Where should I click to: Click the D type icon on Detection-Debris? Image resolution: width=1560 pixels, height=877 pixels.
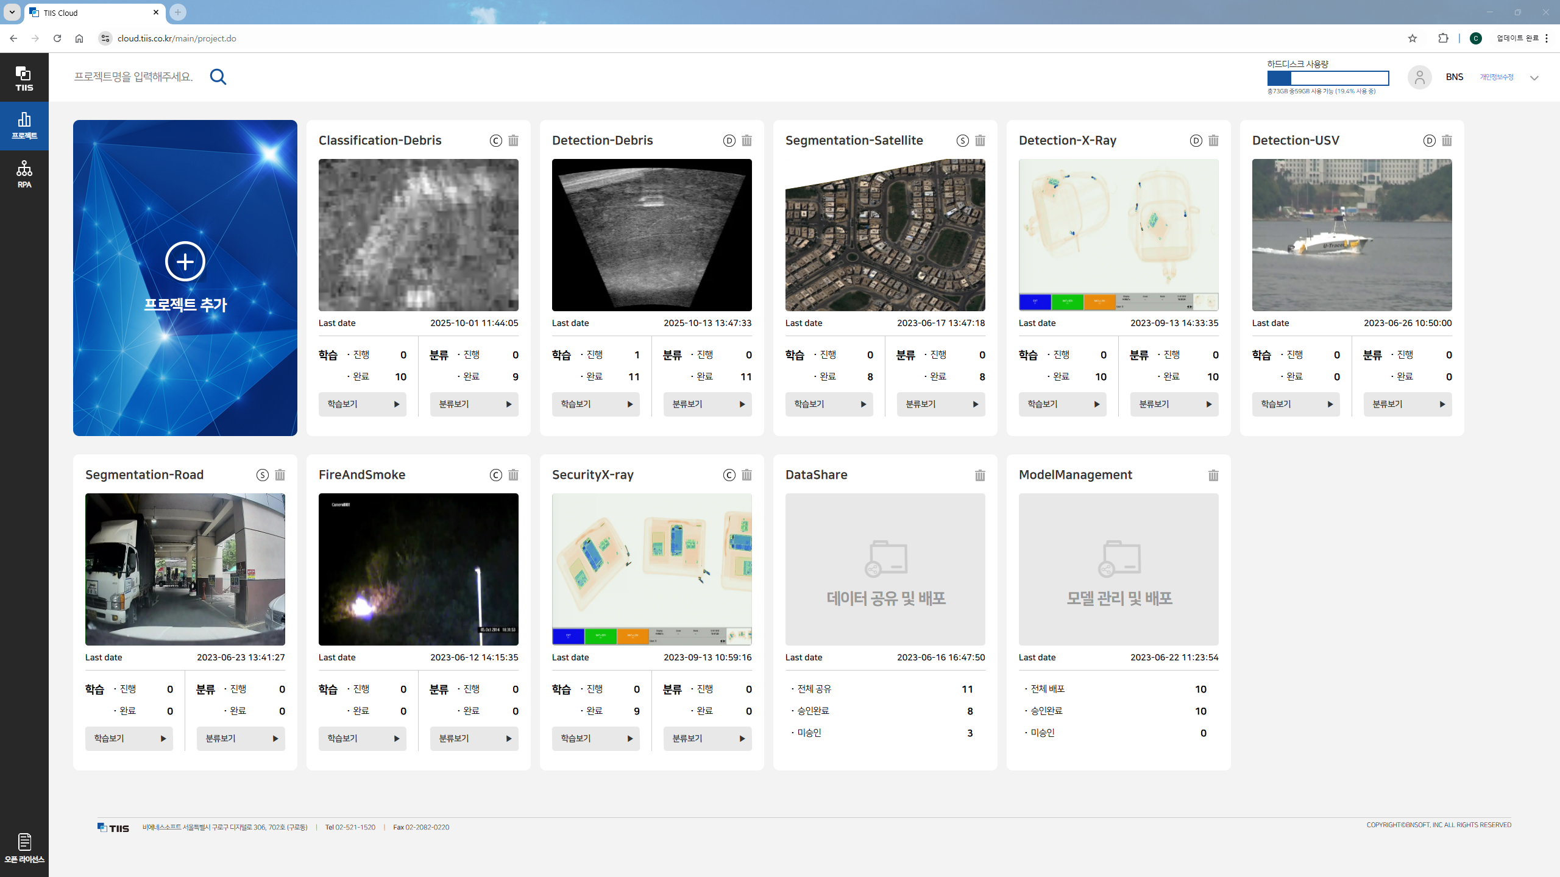coord(729,141)
